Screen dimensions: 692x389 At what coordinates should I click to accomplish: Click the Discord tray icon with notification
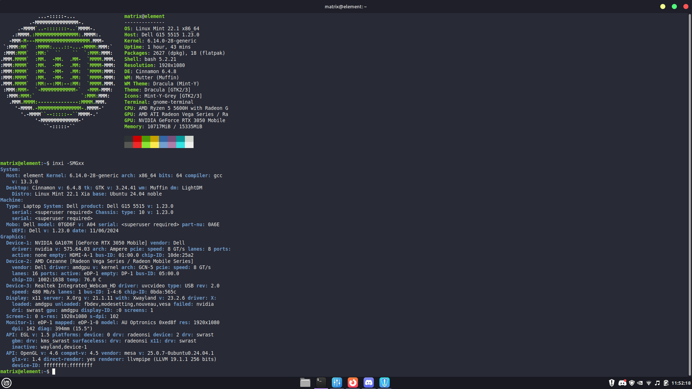click(622, 383)
